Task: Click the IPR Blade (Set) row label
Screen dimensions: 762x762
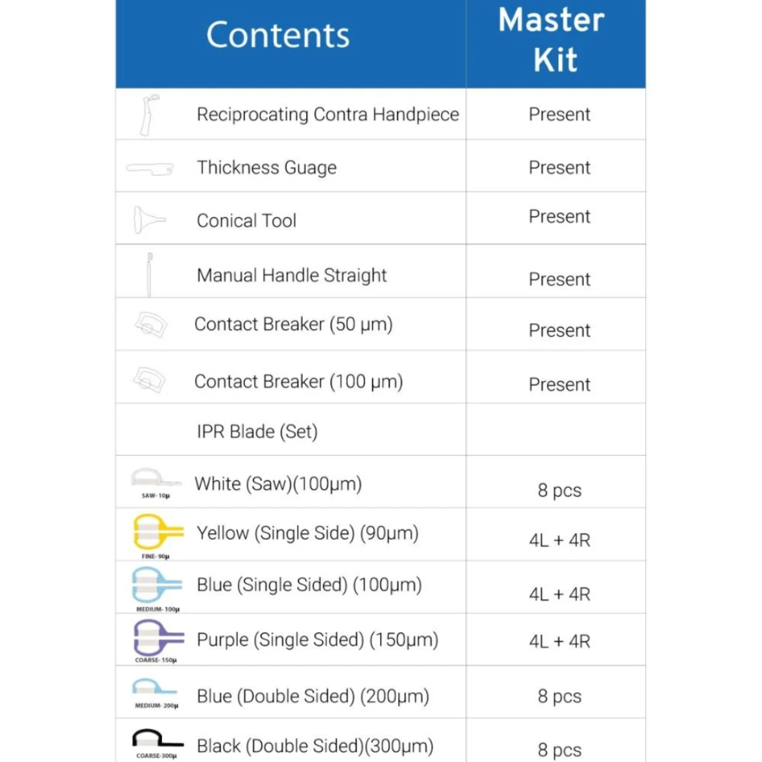Action: click(257, 432)
